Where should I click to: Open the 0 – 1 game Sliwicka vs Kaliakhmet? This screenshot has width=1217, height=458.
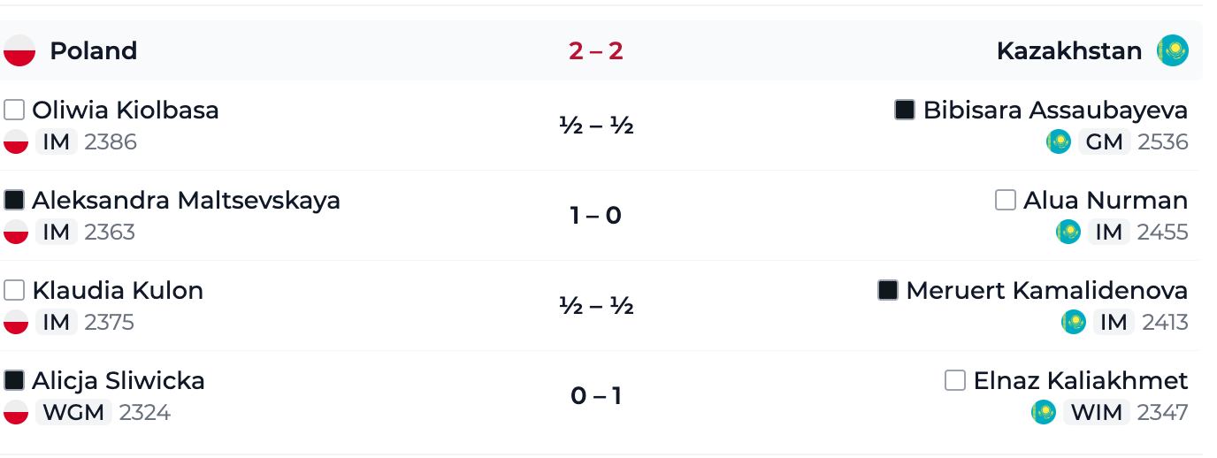point(596,396)
